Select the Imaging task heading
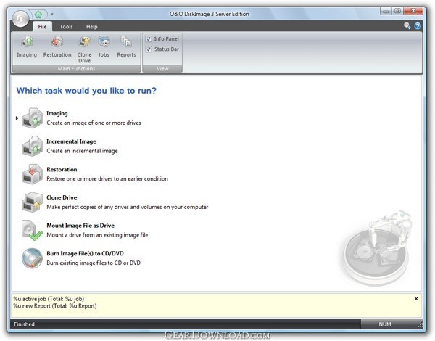435x341 pixels. pos(57,113)
